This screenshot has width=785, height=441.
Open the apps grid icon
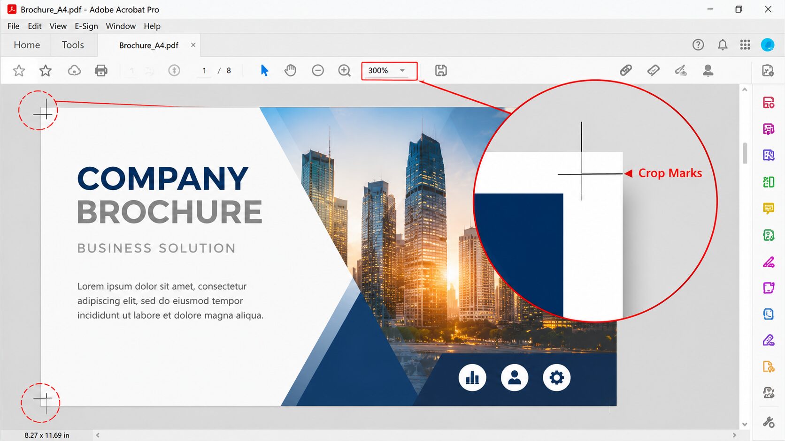[x=745, y=45]
